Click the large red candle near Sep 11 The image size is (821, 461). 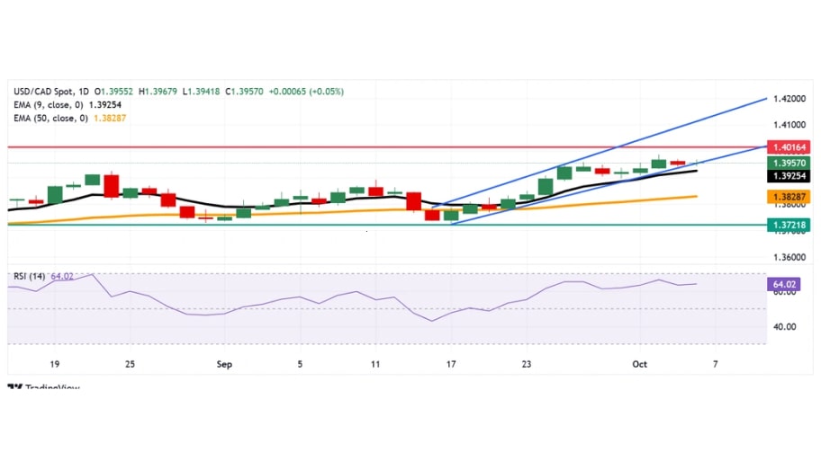click(x=413, y=201)
